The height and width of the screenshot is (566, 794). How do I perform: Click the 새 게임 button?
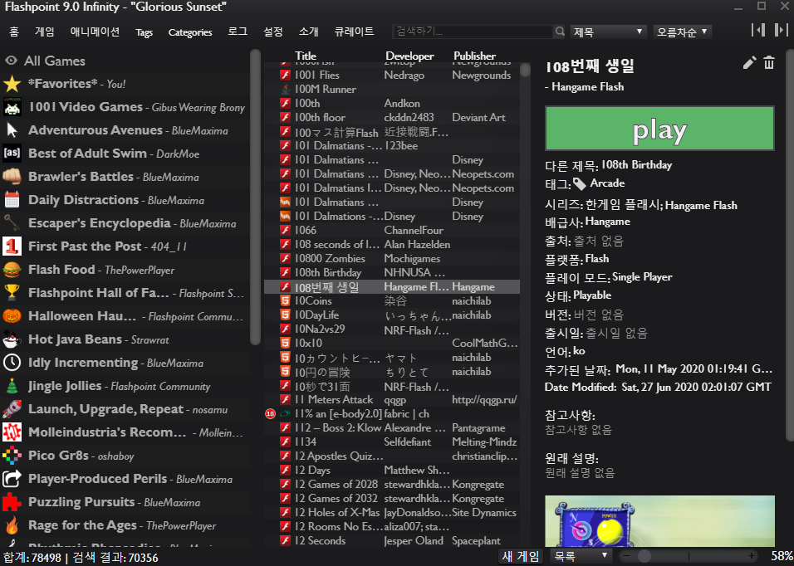point(521,556)
